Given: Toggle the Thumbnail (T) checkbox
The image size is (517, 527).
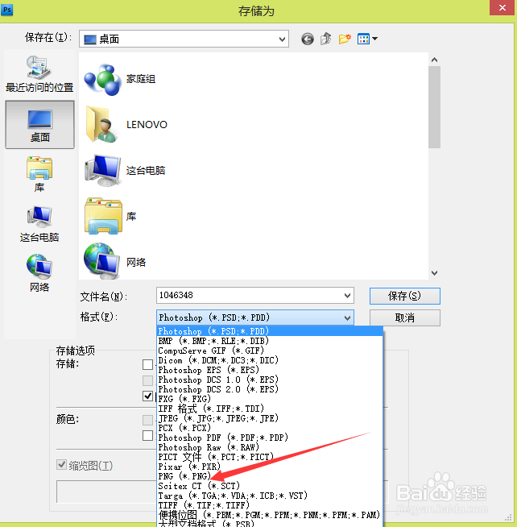Looking at the screenshot, I should pos(61,465).
